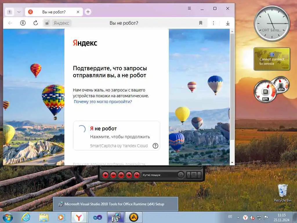297x223 pixels.
Task: Click the red minus remove button in the player
Action: 113,175
